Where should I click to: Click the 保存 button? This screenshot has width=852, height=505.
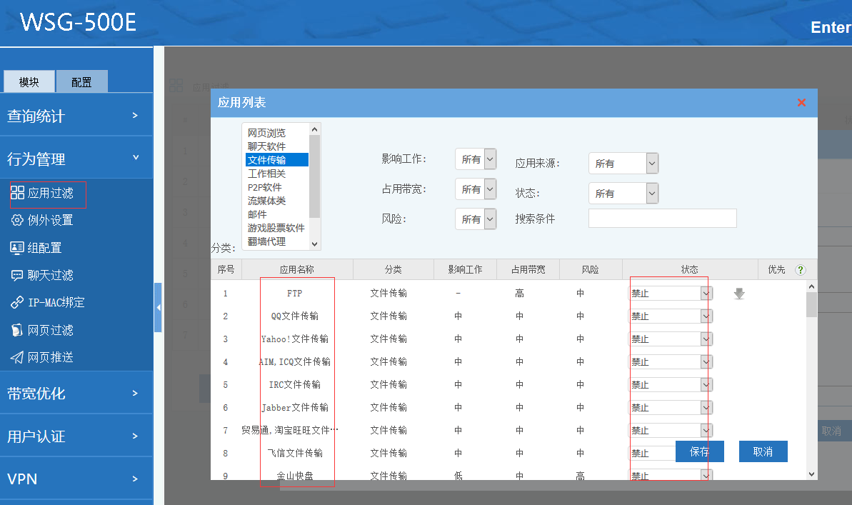click(699, 451)
